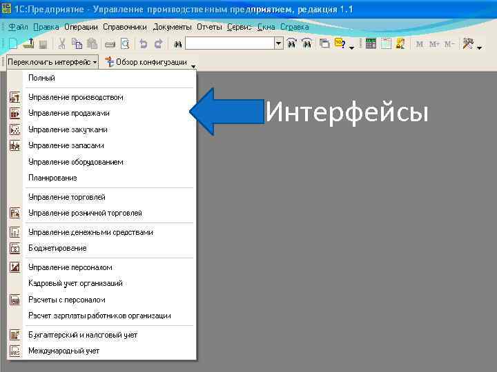The width and height of the screenshot is (497, 372).
Task: Open the Справочники menu
Action: click(x=125, y=27)
